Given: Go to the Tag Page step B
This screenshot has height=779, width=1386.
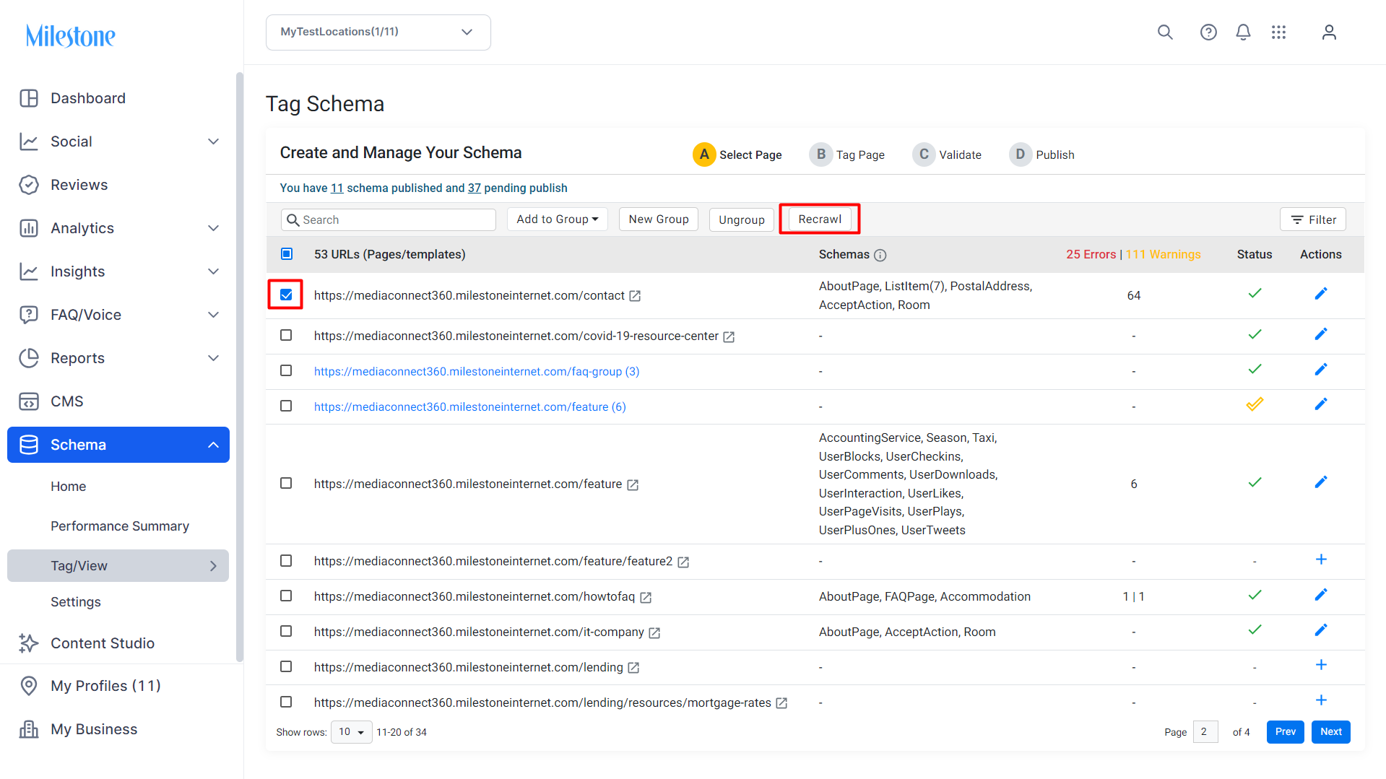Looking at the screenshot, I should point(846,155).
